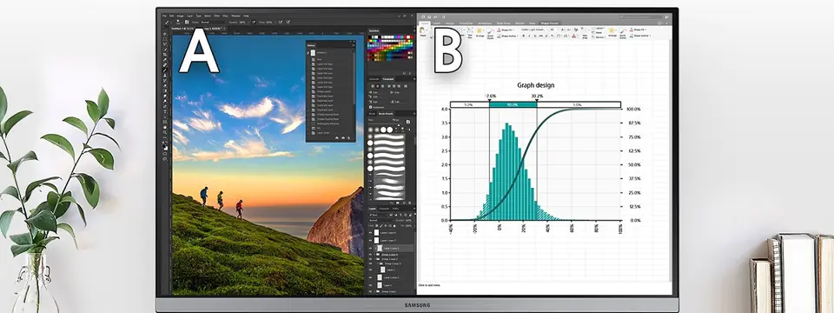Select the Zoom tool in Photoshop toolbar

pyautogui.click(x=165, y=131)
